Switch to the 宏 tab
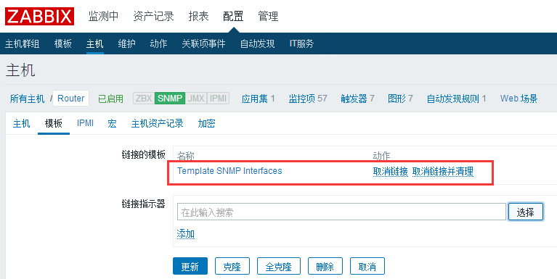This screenshot has height=279, width=557. (x=113, y=123)
